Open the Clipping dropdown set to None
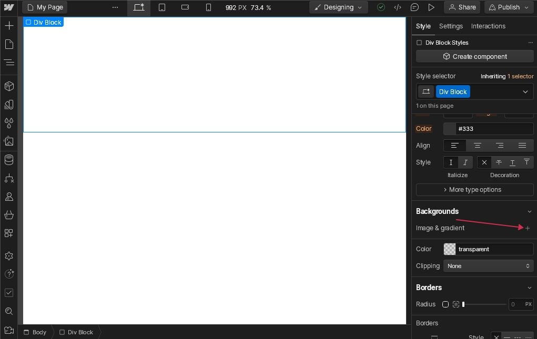The image size is (537, 339). point(488,266)
